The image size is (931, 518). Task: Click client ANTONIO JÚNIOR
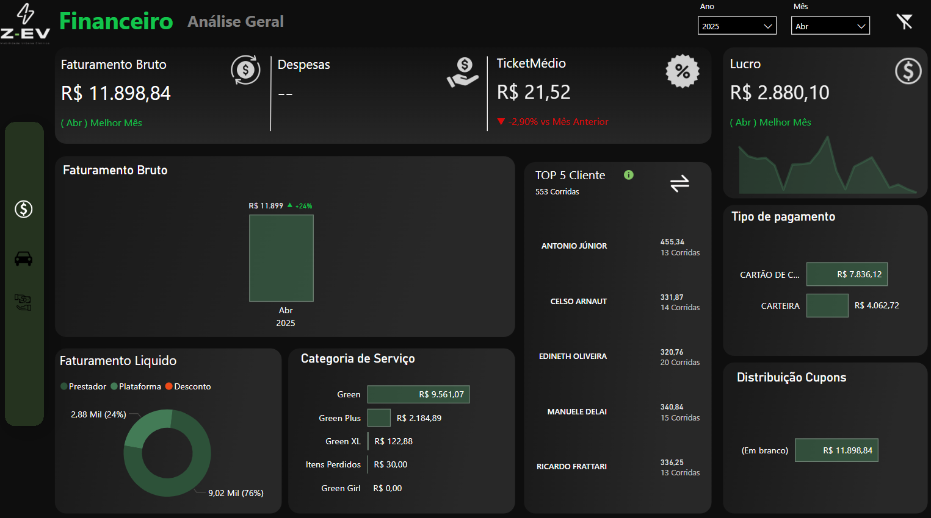point(574,246)
